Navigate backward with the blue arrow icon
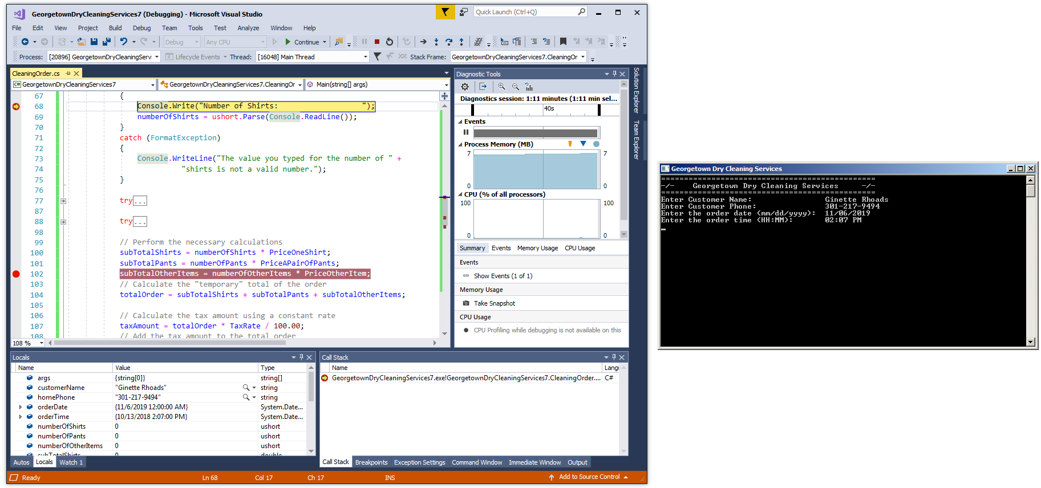This screenshot has width=1041, height=488. point(25,42)
